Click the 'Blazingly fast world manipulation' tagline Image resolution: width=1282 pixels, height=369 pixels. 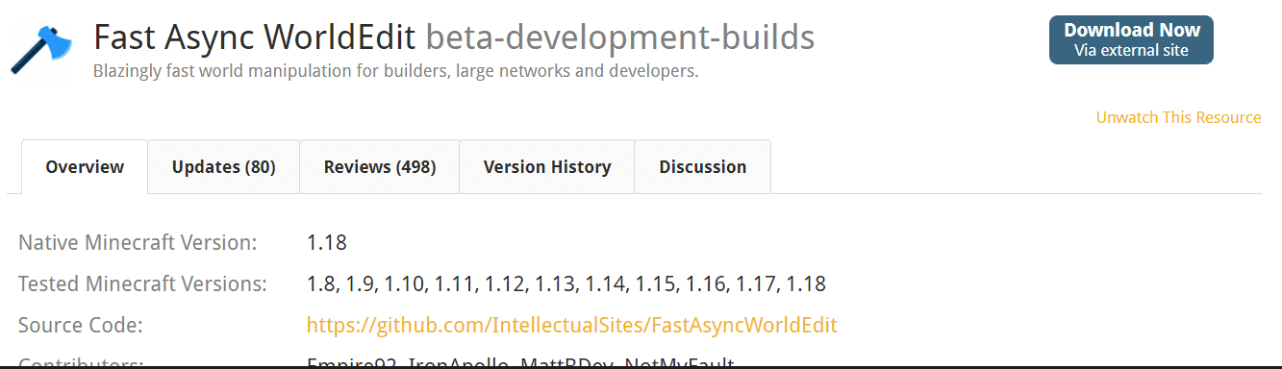point(396,71)
